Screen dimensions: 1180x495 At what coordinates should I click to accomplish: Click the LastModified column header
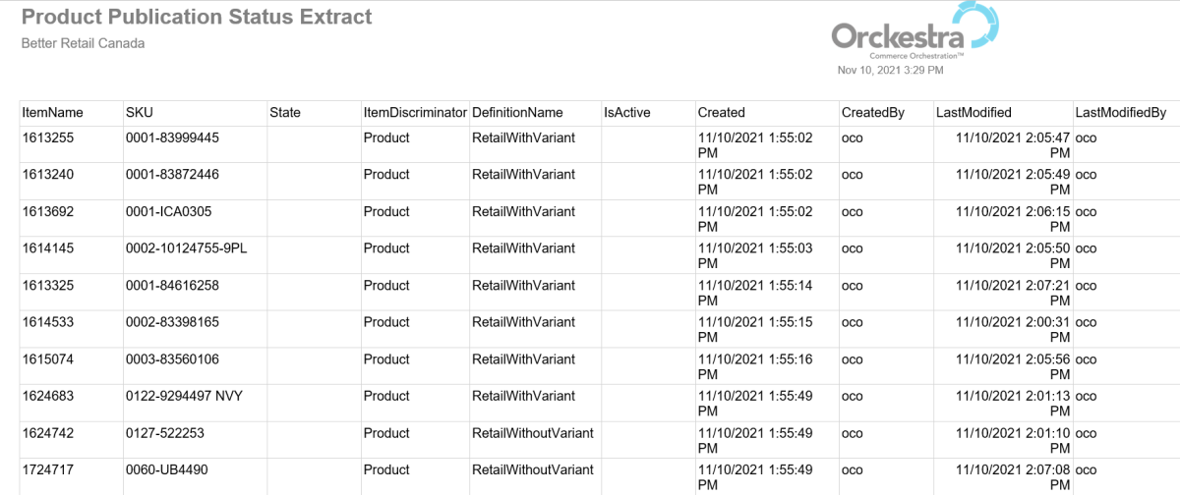pos(973,113)
